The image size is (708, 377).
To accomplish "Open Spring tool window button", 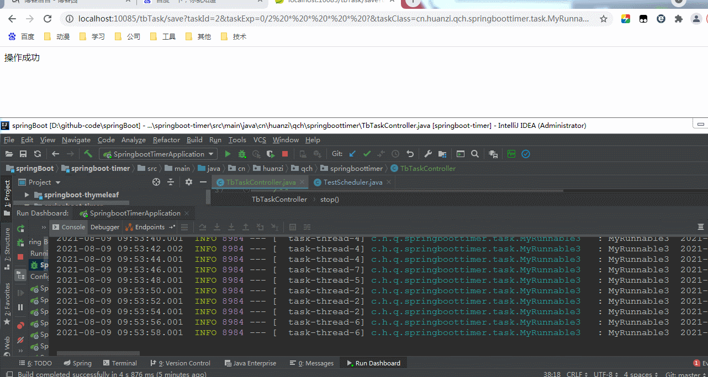I will point(77,363).
